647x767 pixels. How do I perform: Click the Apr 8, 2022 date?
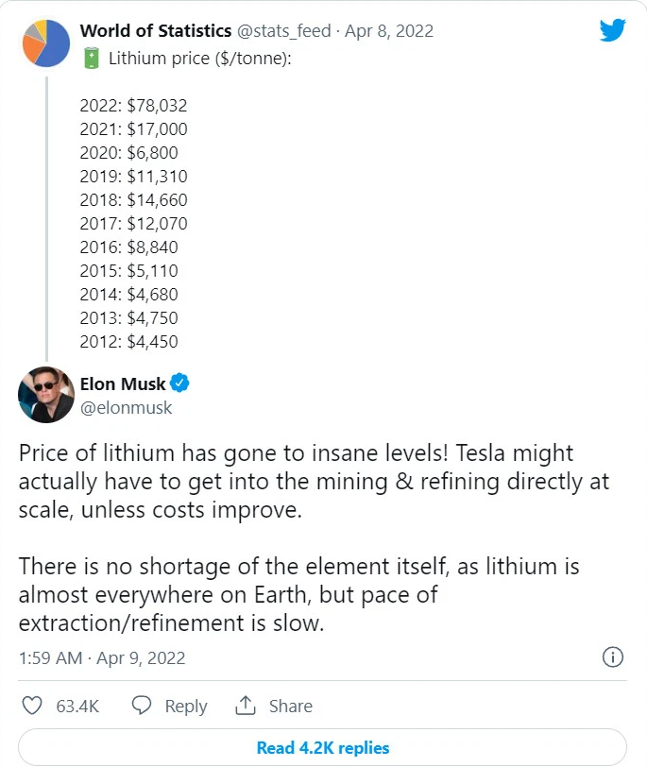pyautogui.click(x=389, y=31)
